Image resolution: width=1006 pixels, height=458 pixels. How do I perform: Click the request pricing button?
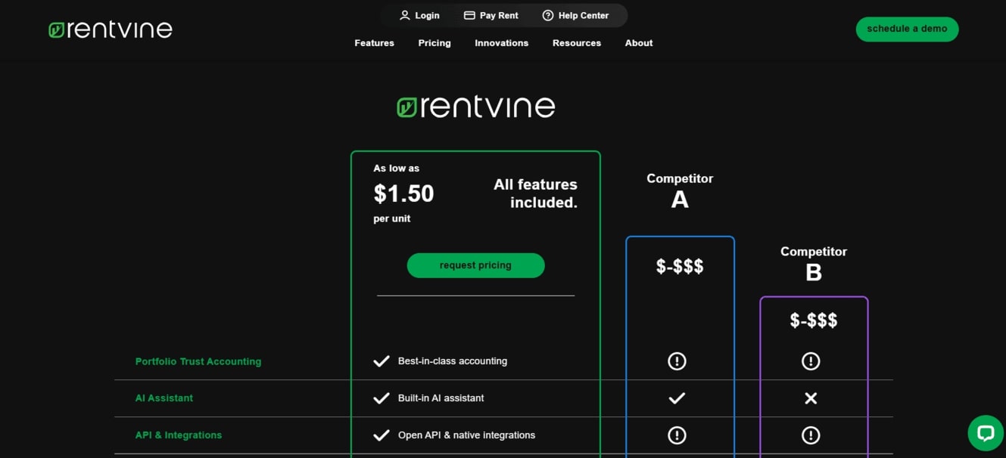(475, 265)
